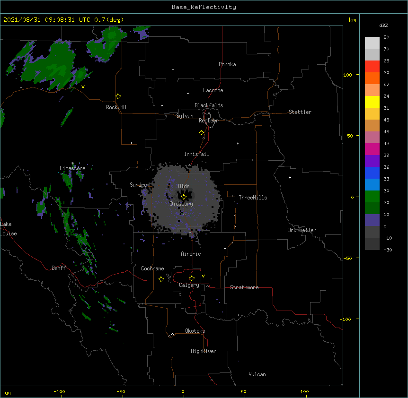This screenshot has height=398, width=408.
Task: Click the asterisk marker above Limestone label
Action: [x=73, y=164]
